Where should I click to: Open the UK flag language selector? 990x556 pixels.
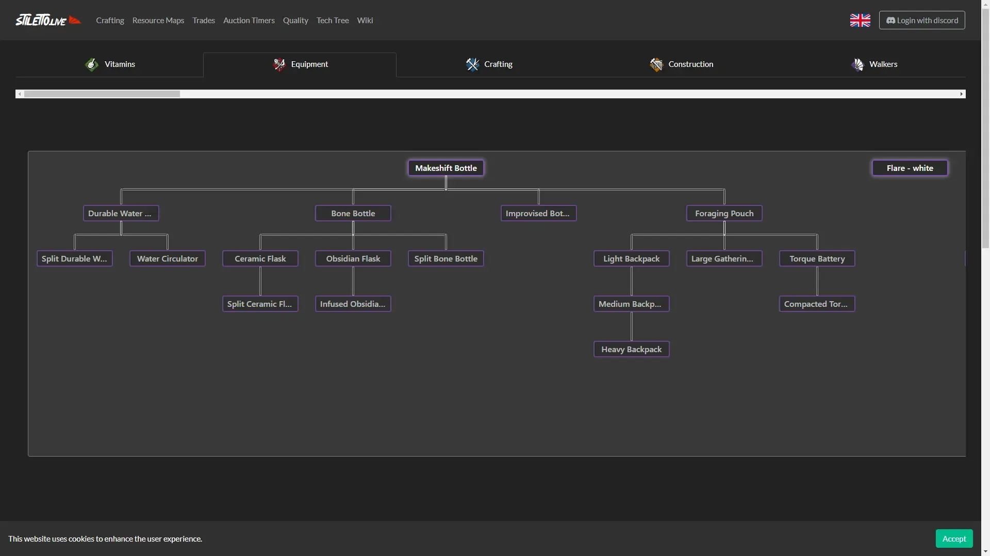(860, 20)
